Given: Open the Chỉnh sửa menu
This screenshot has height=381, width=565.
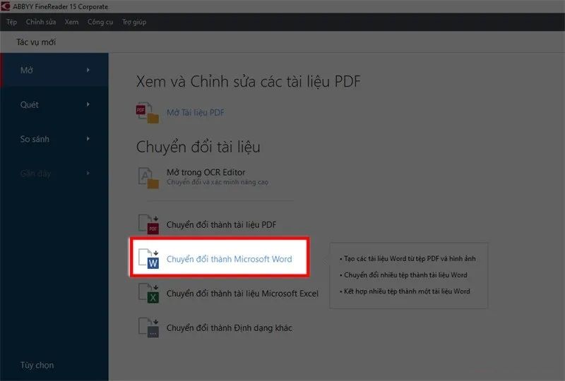Looking at the screenshot, I should pos(41,22).
